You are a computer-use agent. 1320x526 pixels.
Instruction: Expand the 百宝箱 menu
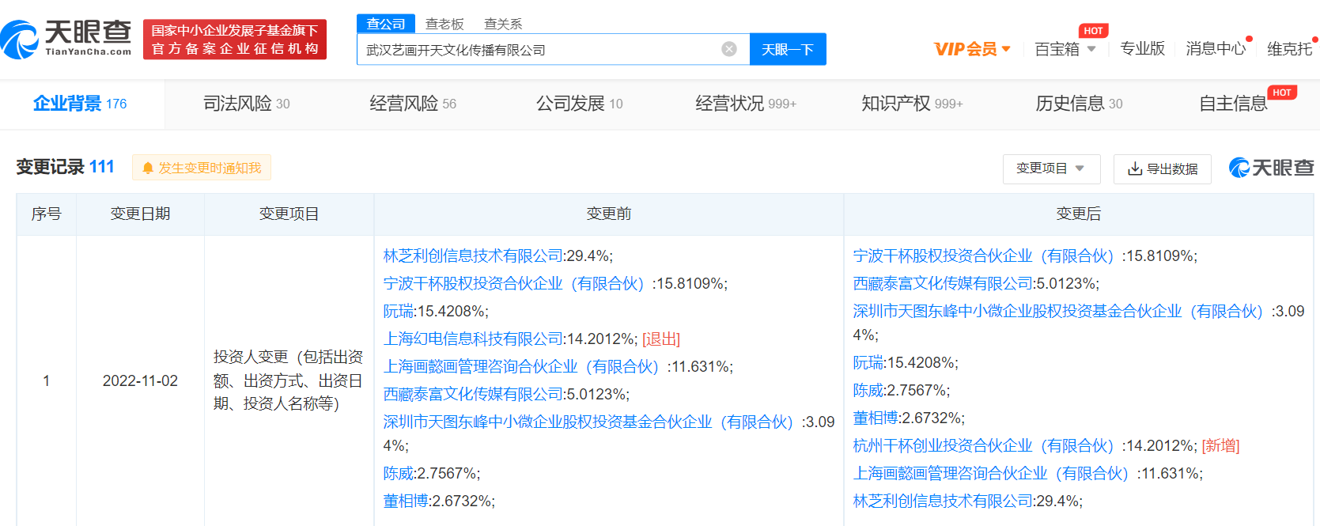[1065, 49]
